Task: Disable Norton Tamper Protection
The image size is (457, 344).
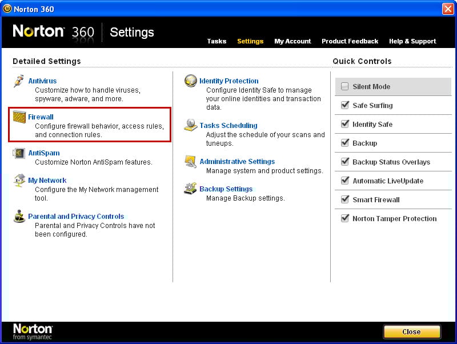Action: 345,218
